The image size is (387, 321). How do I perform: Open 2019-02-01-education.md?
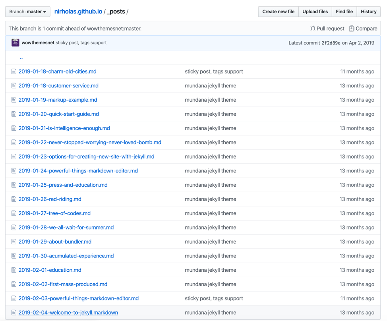[50, 270]
